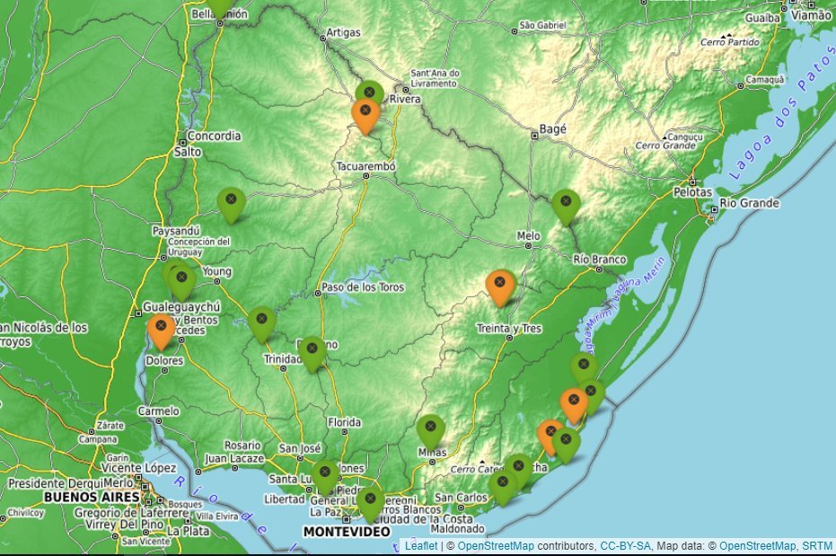The image size is (836, 556).
Task: Click the green marker above Montevideo label
Action: click(x=370, y=502)
